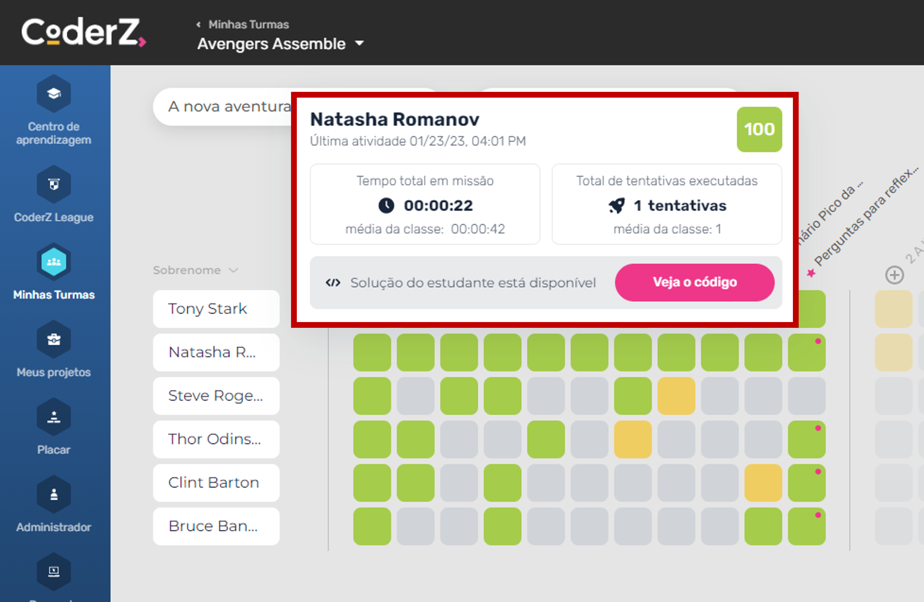Sort by Sobrenome dropdown
The image size is (924, 602).
coord(195,270)
